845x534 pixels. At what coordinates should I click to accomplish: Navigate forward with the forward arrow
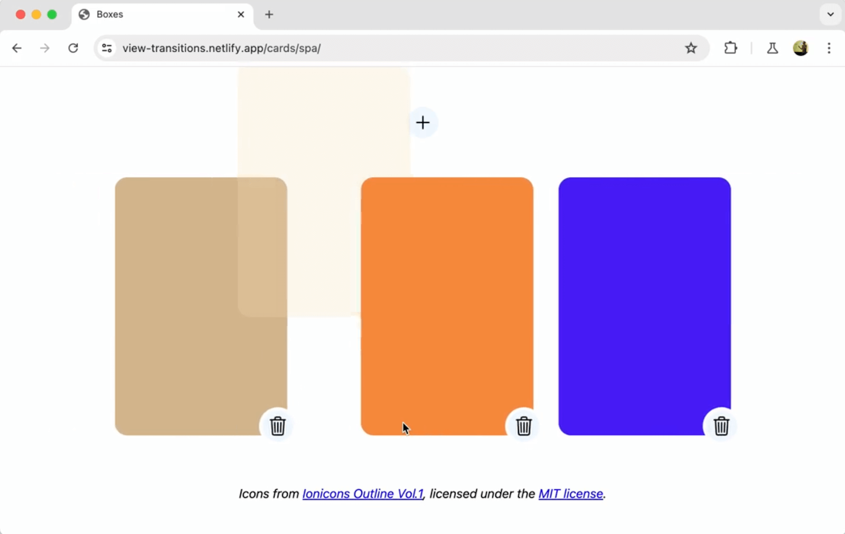(x=44, y=48)
